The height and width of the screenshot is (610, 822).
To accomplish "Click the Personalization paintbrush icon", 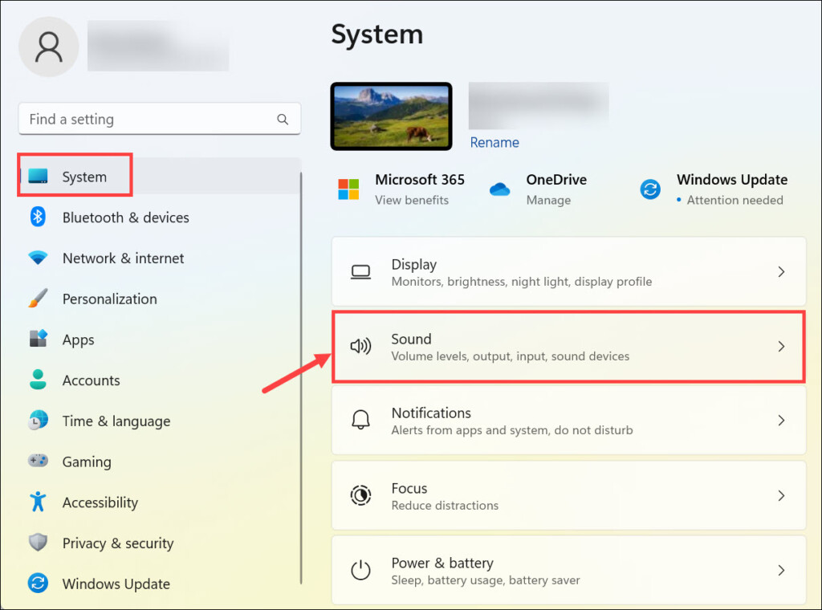I will tap(38, 299).
